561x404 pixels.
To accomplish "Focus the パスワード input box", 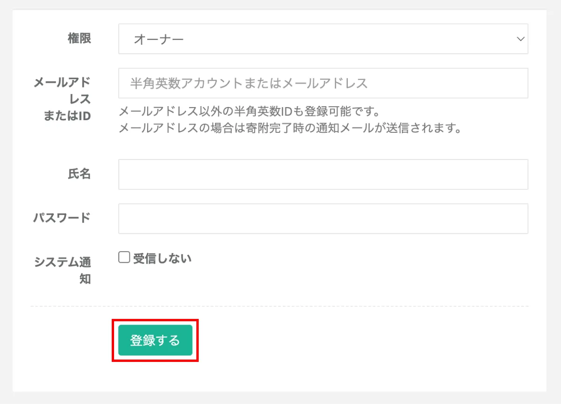I will 323,218.
